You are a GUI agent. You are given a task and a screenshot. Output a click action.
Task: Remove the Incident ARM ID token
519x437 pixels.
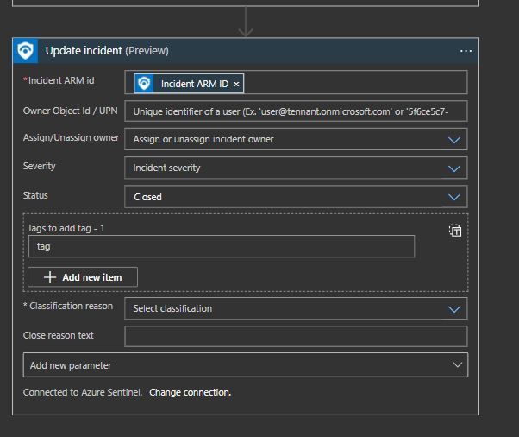coord(236,84)
